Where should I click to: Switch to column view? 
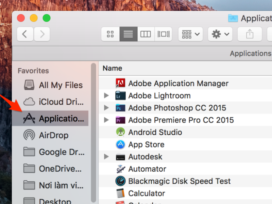(x=146, y=34)
